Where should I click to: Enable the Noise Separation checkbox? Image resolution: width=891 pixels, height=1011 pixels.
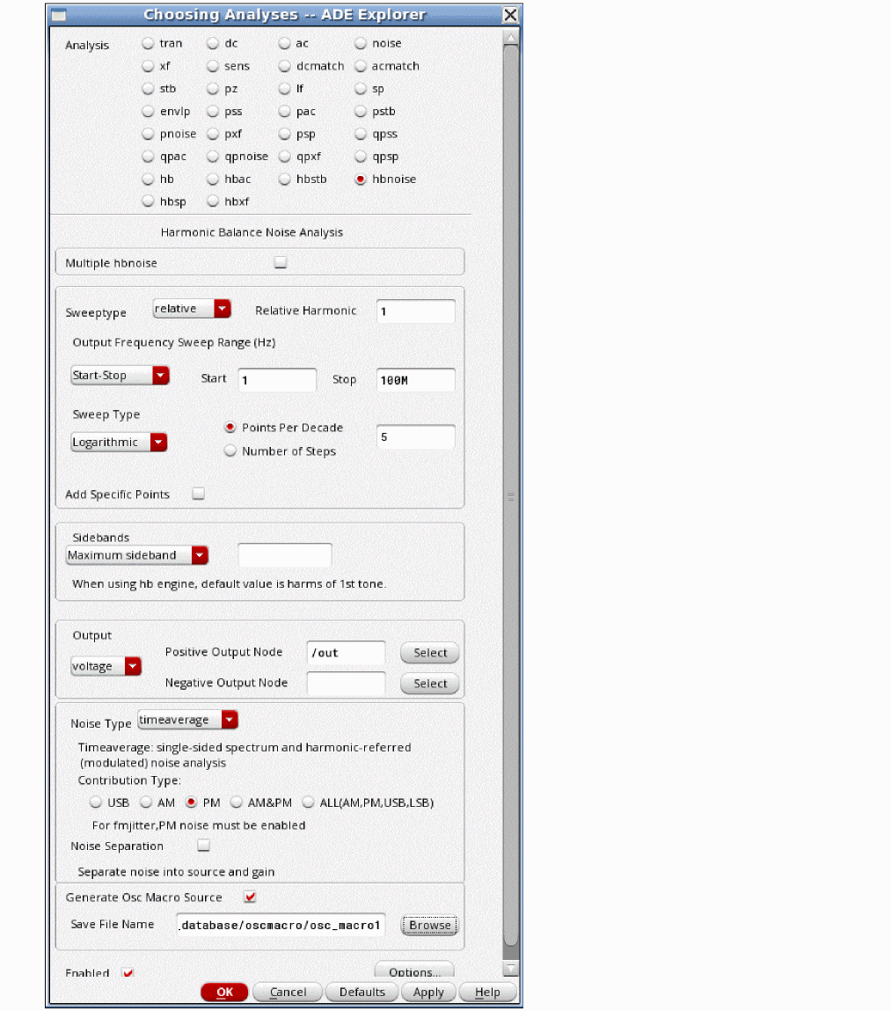[204, 846]
